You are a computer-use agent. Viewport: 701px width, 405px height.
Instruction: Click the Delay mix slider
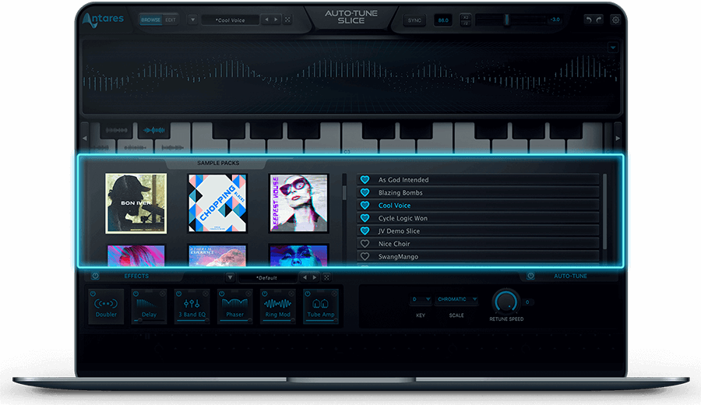(149, 321)
